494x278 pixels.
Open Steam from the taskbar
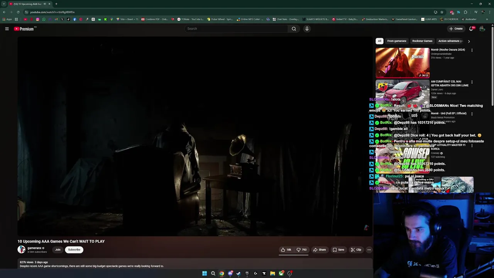tap(239, 273)
